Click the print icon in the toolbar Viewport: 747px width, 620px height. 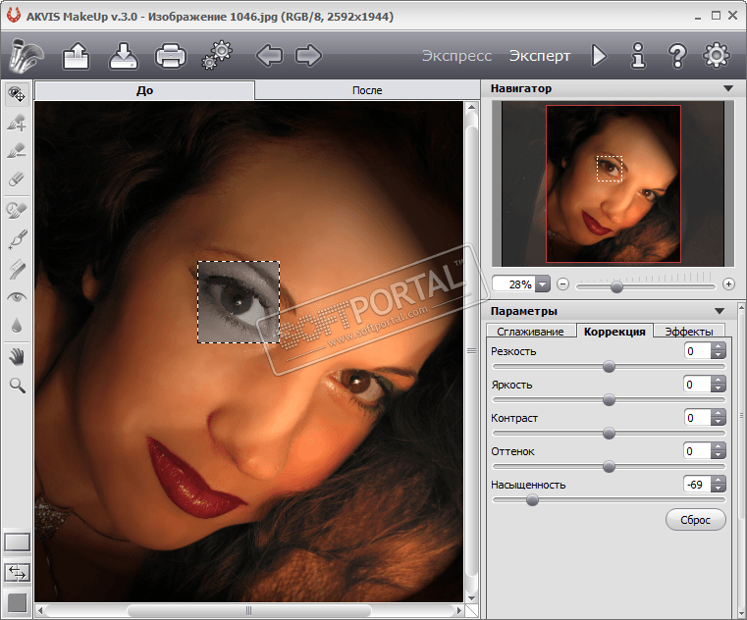pos(171,56)
